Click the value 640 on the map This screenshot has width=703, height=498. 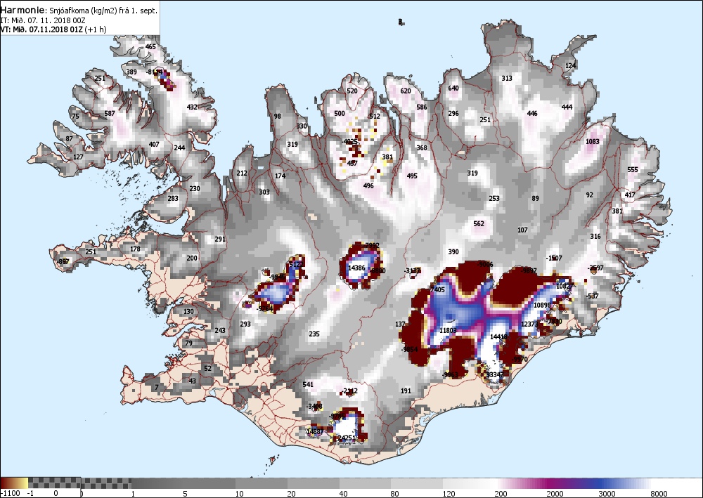(453, 88)
